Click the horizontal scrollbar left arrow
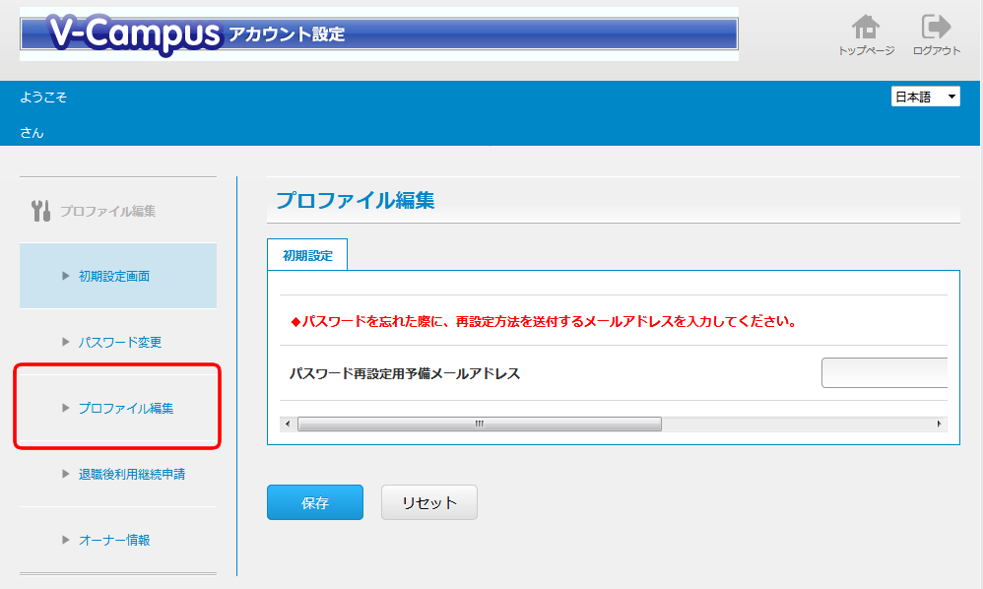Image resolution: width=983 pixels, height=589 pixels. click(x=288, y=425)
